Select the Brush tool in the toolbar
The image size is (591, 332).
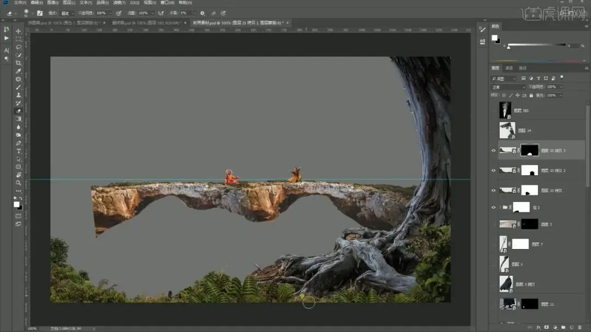pos(19,87)
